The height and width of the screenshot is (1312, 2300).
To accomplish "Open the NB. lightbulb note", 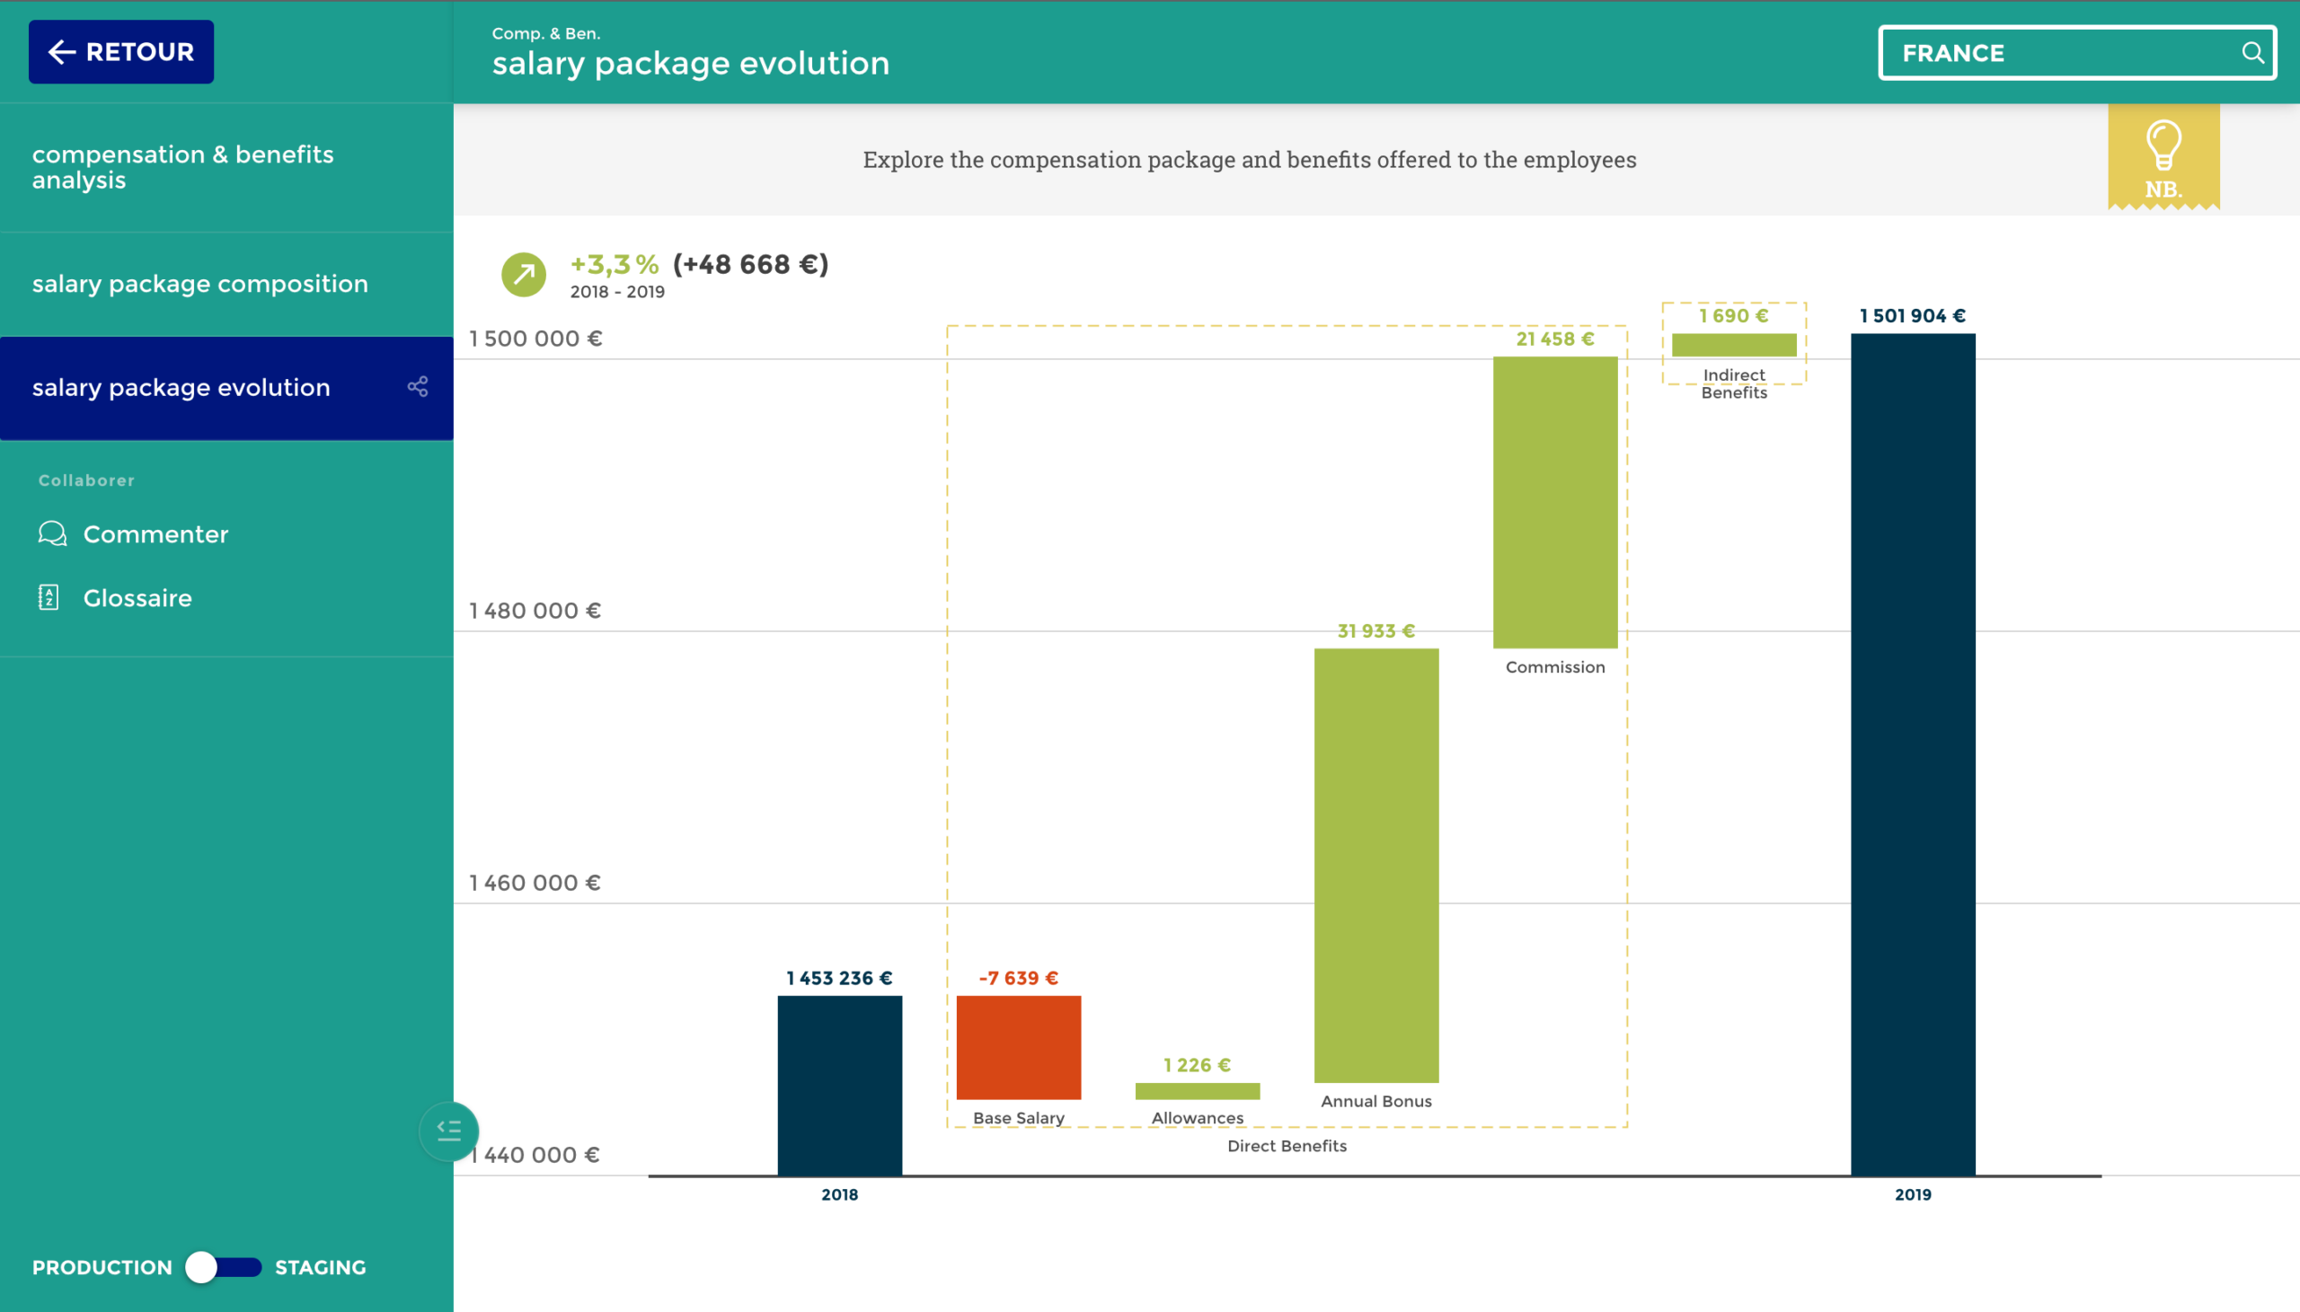I will click(2163, 158).
